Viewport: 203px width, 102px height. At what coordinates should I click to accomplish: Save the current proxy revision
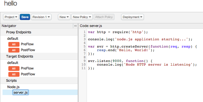click(25, 17)
